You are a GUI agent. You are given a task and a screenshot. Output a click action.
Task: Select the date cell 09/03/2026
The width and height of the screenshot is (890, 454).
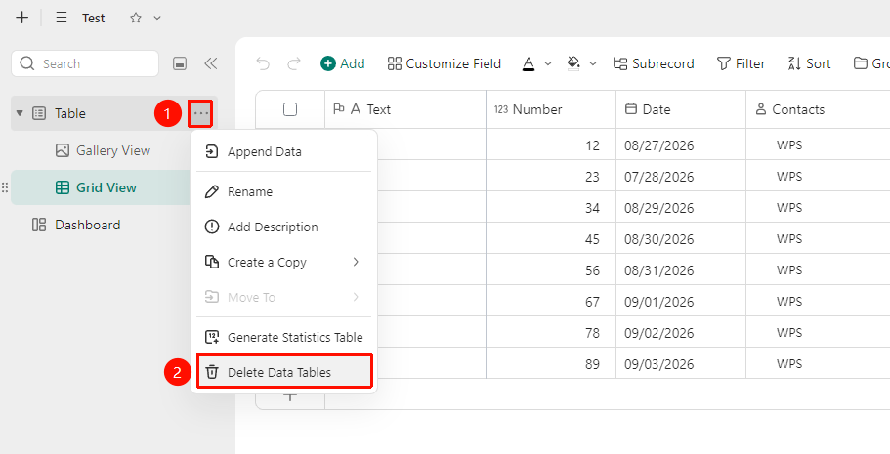pyautogui.click(x=681, y=364)
